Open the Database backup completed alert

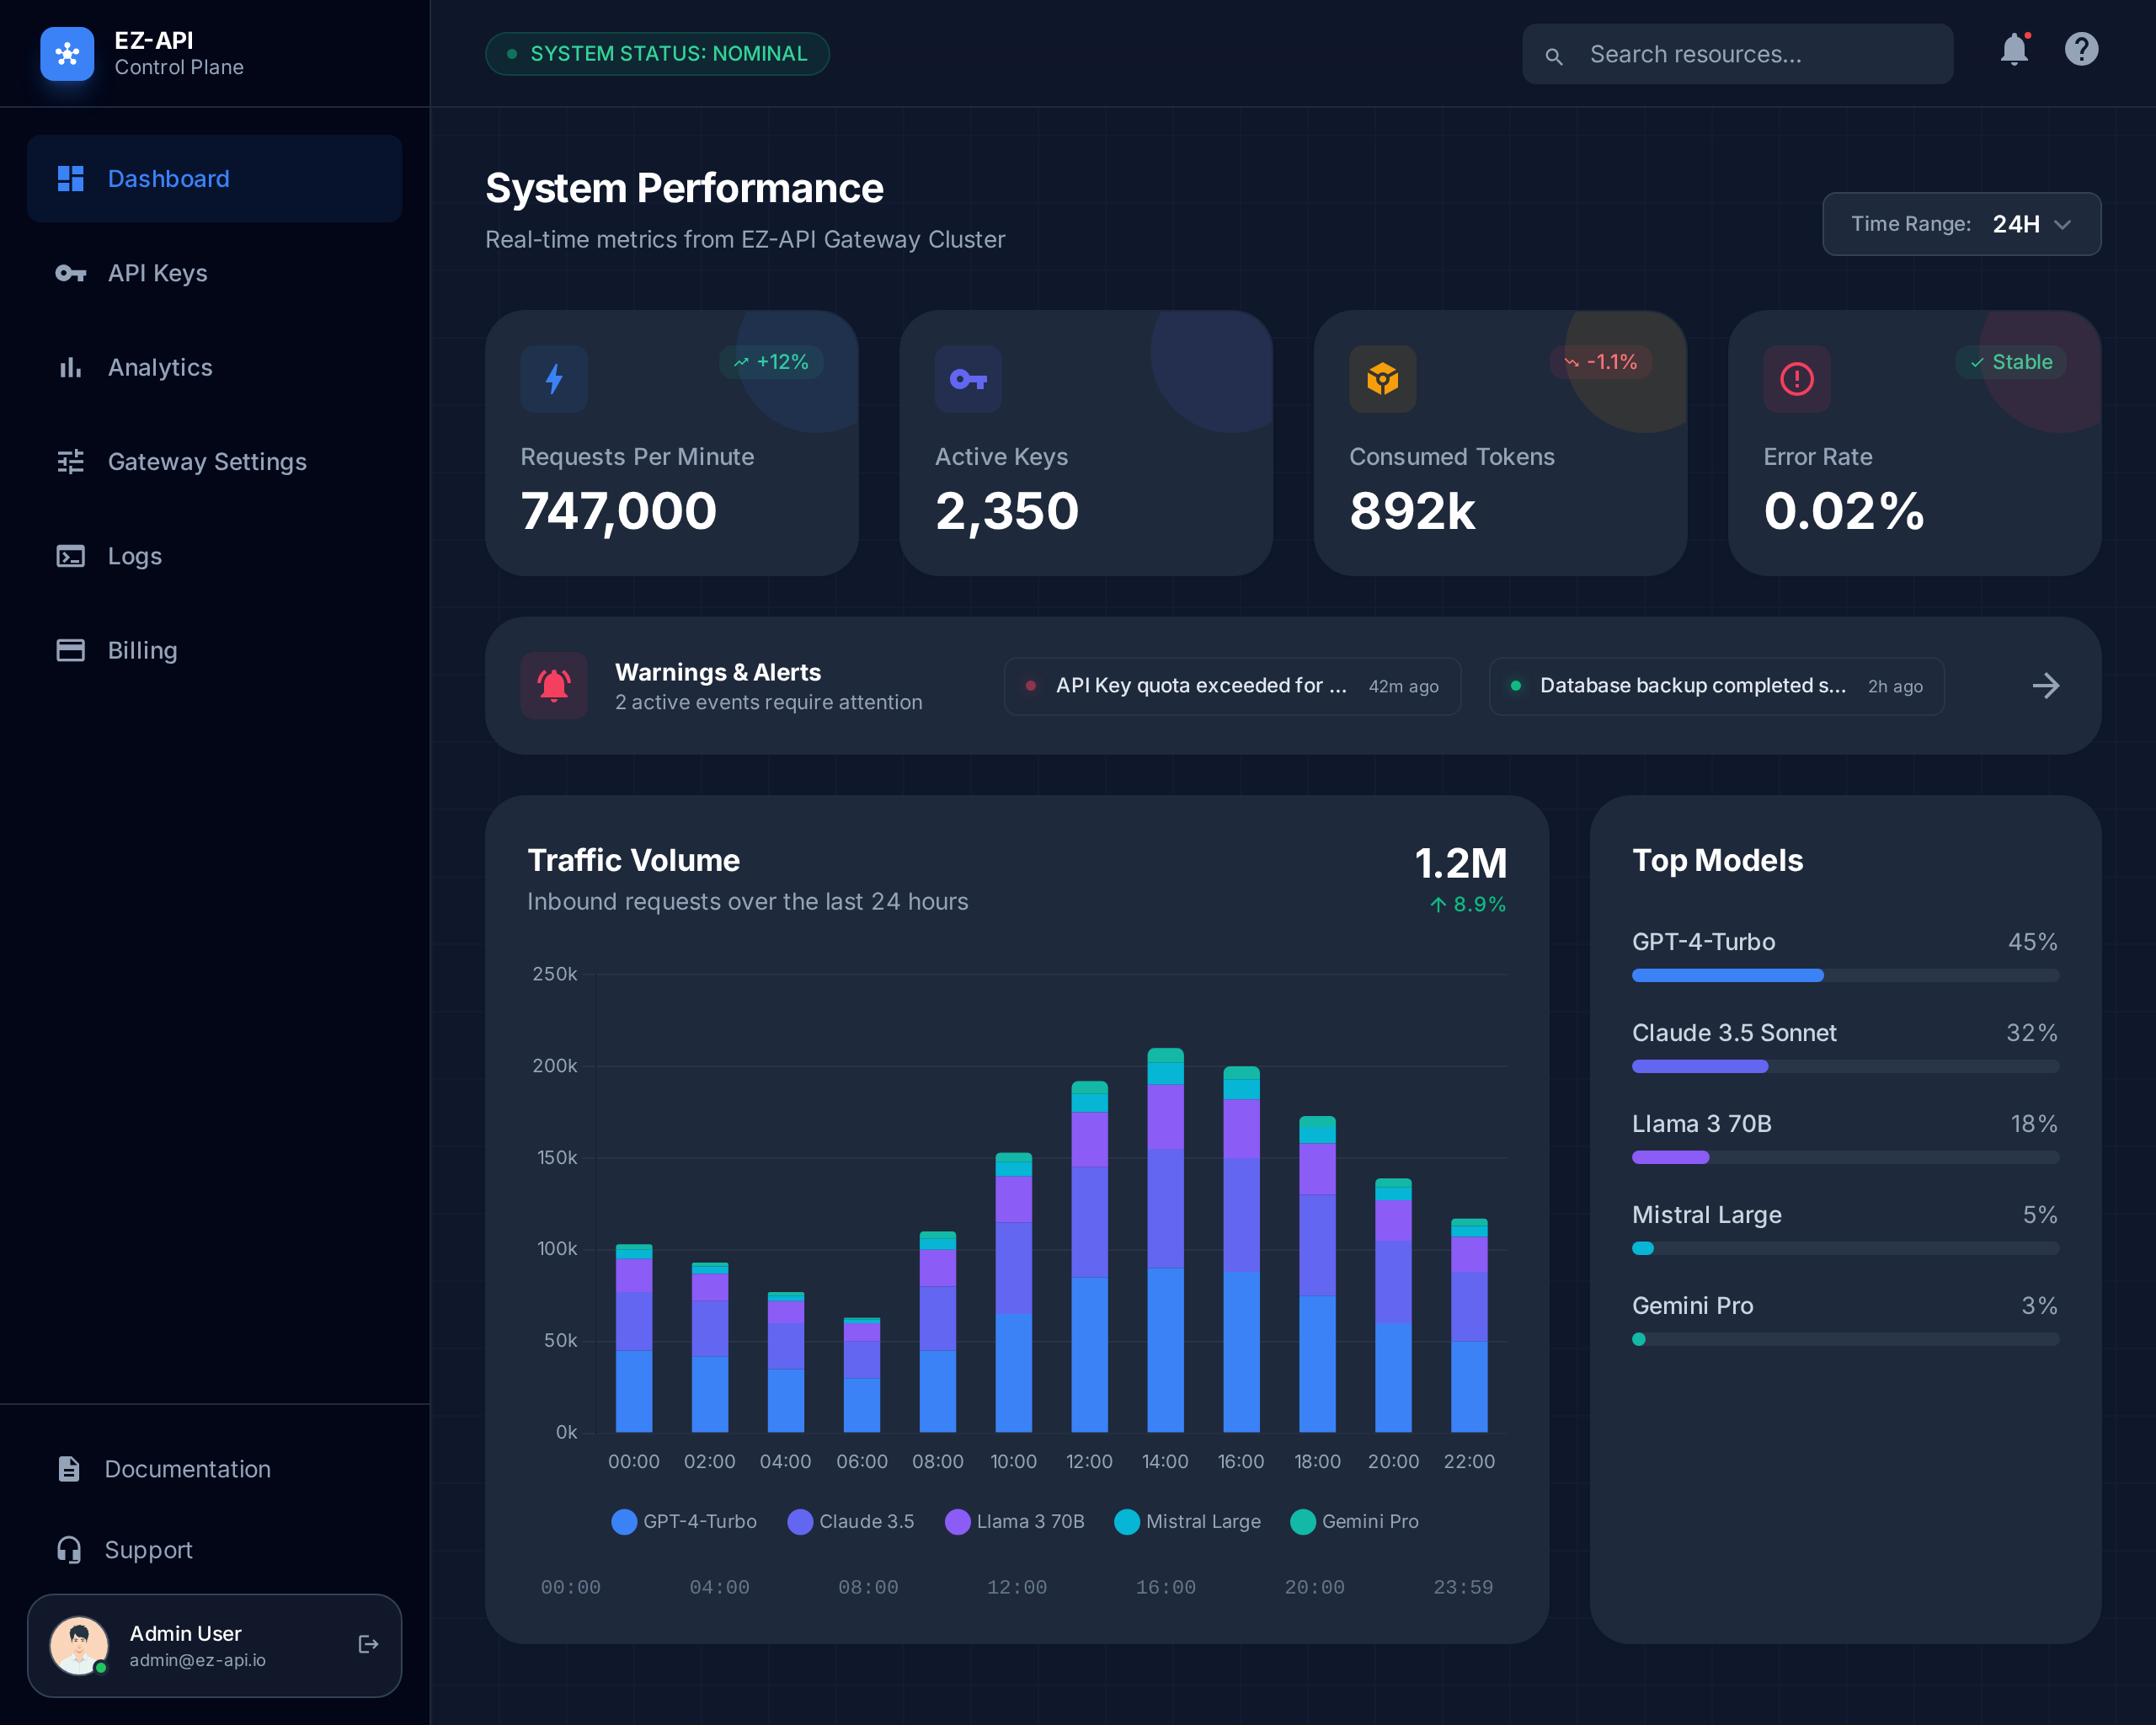click(x=1716, y=686)
